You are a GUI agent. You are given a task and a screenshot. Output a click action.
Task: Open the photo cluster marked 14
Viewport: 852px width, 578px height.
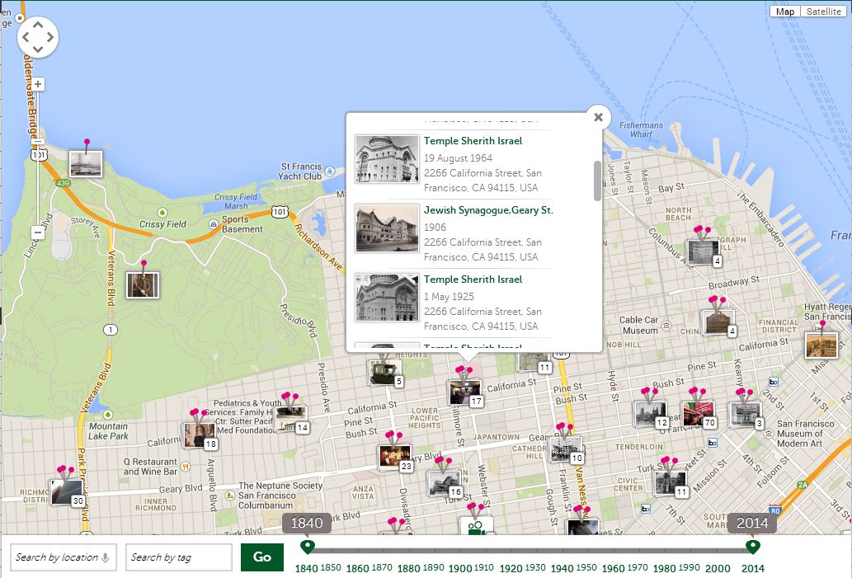(291, 419)
